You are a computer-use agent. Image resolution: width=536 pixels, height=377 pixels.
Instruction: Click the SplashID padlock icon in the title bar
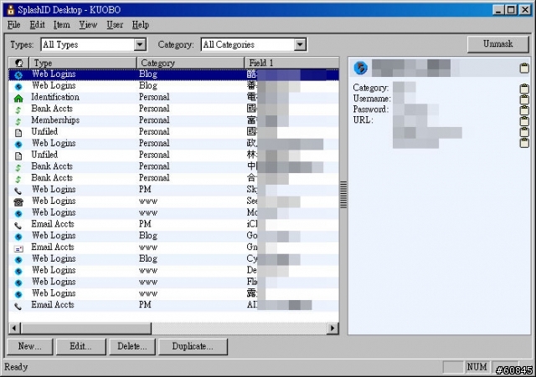(x=11, y=9)
